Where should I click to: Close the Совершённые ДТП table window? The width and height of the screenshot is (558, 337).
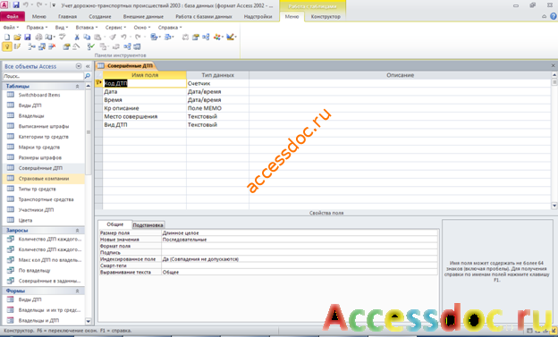553,65
